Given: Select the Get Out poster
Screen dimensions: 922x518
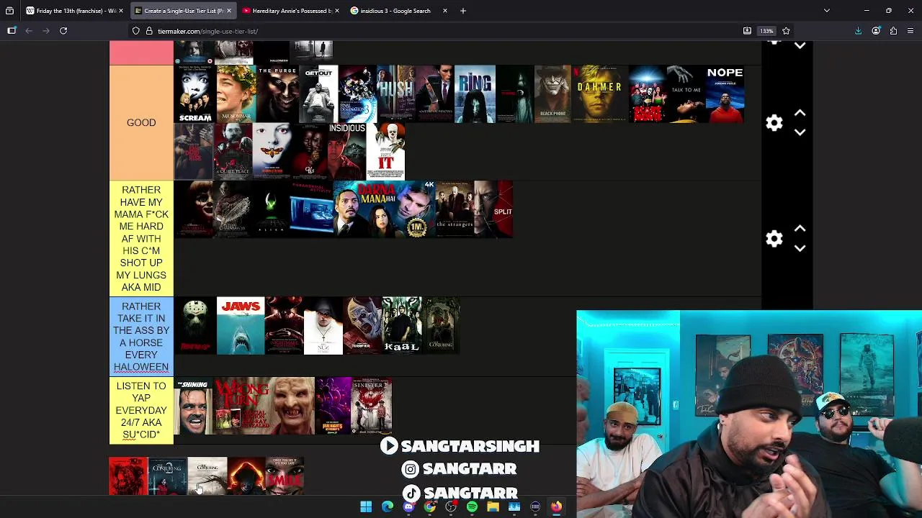Looking at the screenshot, I should pos(318,94).
